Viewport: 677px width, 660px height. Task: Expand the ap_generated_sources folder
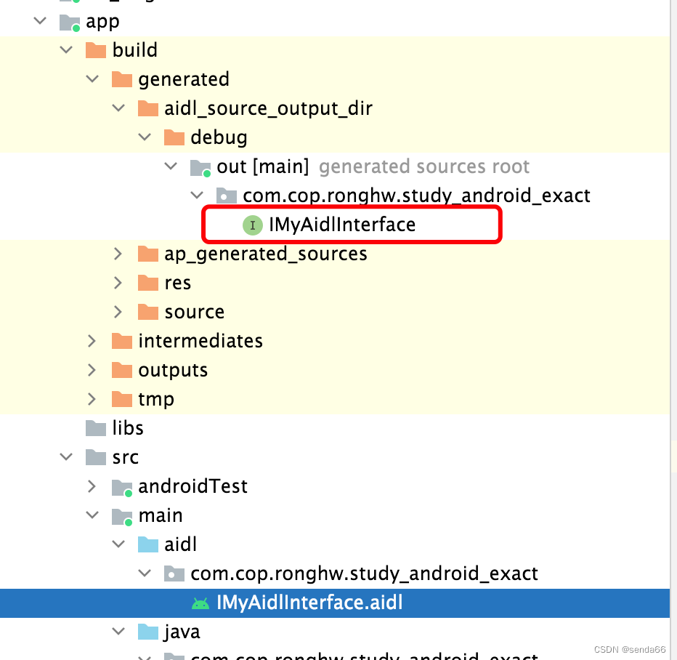[118, 253]
